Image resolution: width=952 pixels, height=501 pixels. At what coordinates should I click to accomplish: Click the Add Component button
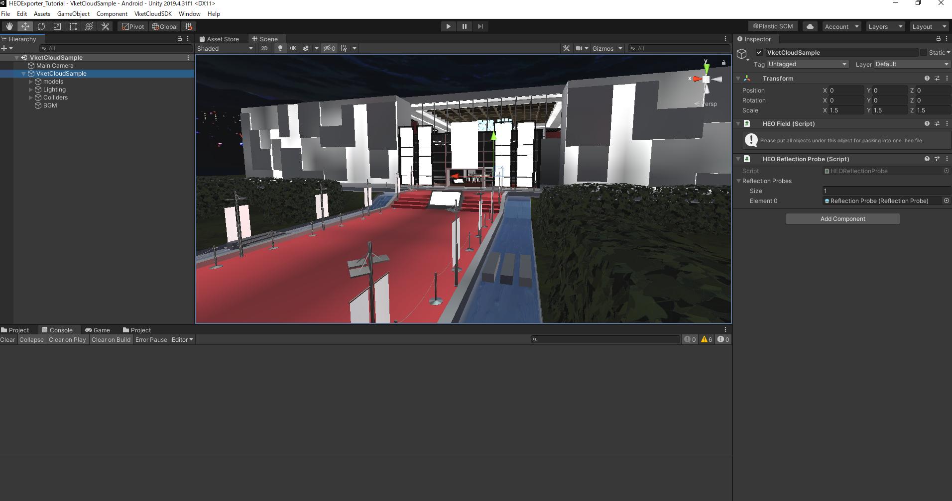(x=842, y=219)
